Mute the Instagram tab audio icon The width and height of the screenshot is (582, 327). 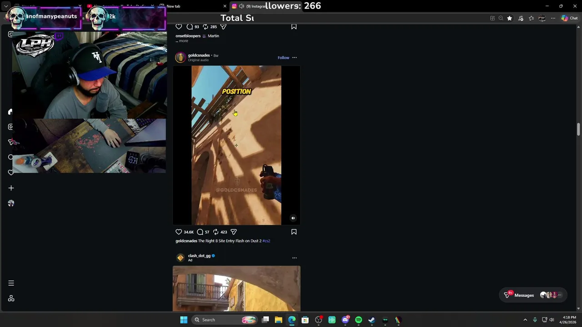click(241, 6)
